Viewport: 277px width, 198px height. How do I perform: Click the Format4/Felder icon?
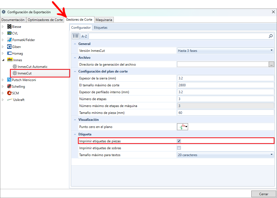9,40
